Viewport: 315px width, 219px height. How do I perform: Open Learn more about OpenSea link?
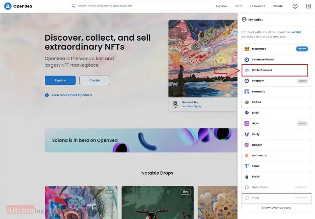[x=71, y=95]
